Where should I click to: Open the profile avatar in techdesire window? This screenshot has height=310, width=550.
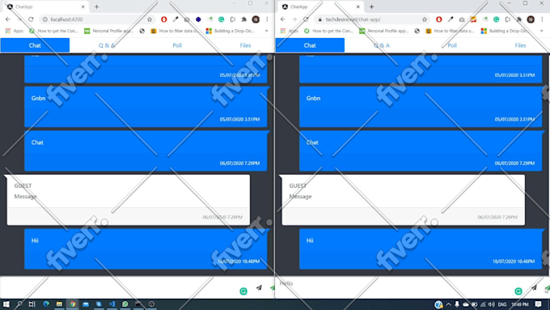pos(531,19)
